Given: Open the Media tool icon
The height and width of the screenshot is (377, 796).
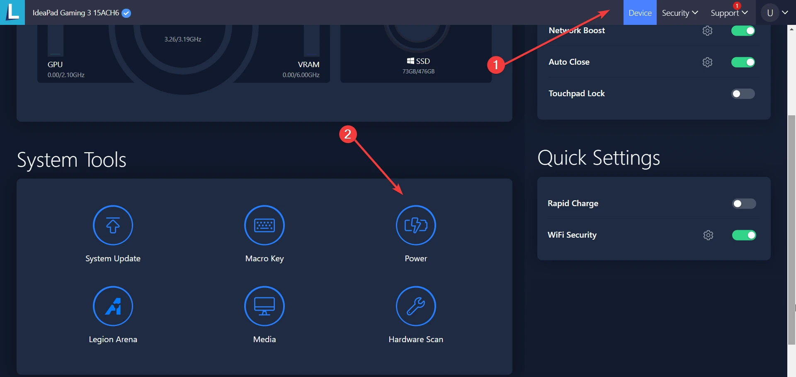Looking at the screenshot, I should (265, 306).
